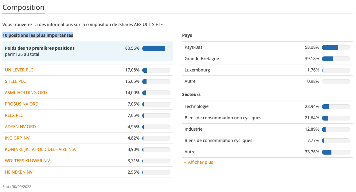Screen dimensions: 356x192
Task: Open KONINKLIJKE AHOLD DELHAIZE N.V. link
Action: (x=40, y=149)
